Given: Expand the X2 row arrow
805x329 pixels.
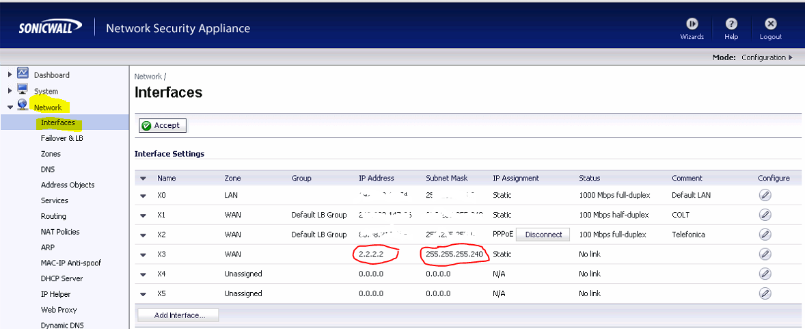Looking at the screenshot, I should (144, 235).
